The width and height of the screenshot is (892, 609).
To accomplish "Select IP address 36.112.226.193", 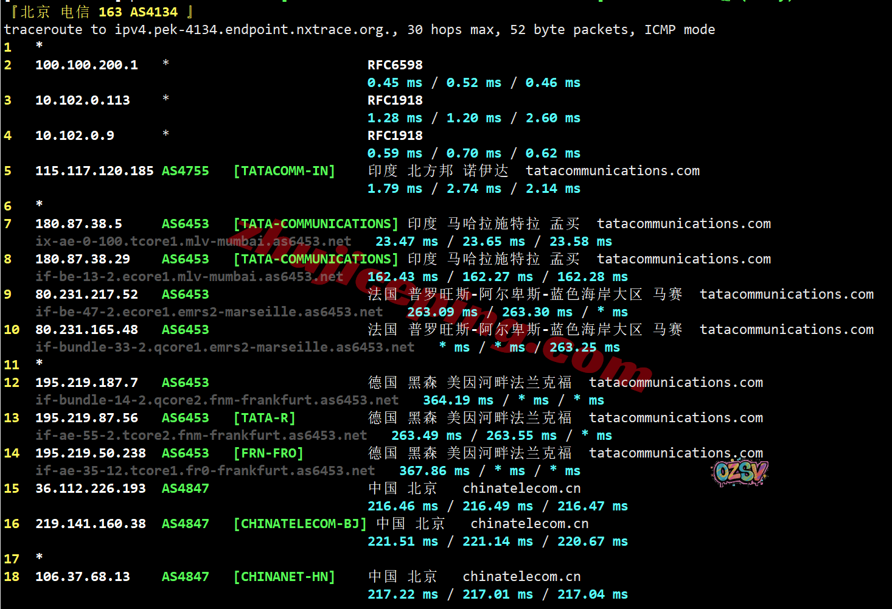I will coord(91,489).
